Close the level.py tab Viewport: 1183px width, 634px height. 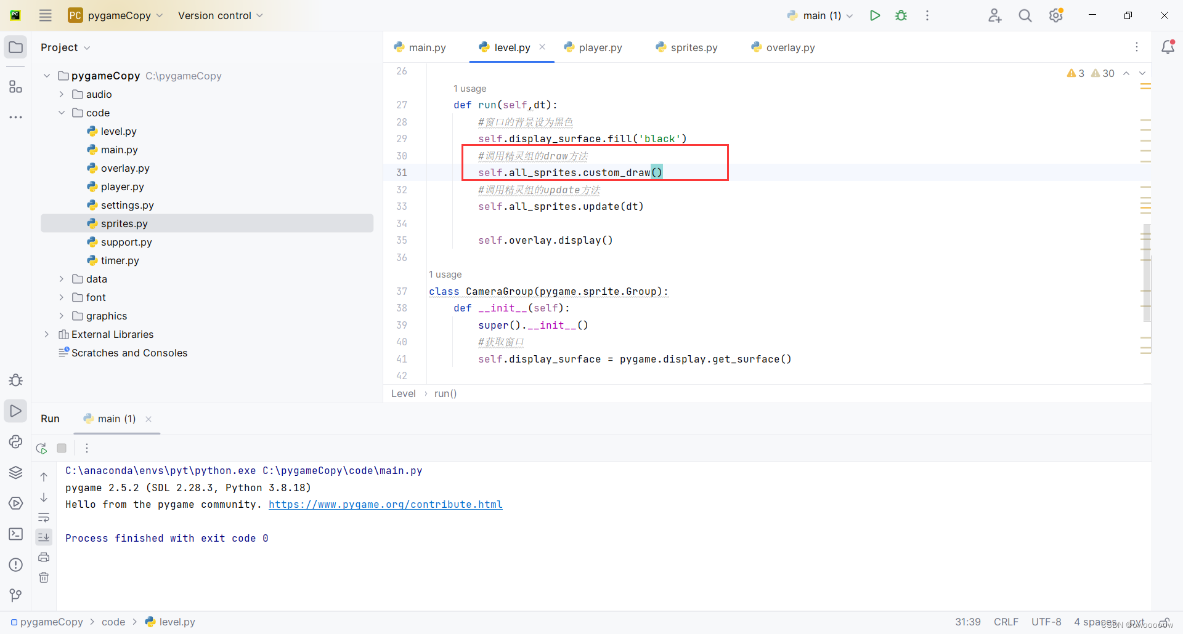point(542,47)
